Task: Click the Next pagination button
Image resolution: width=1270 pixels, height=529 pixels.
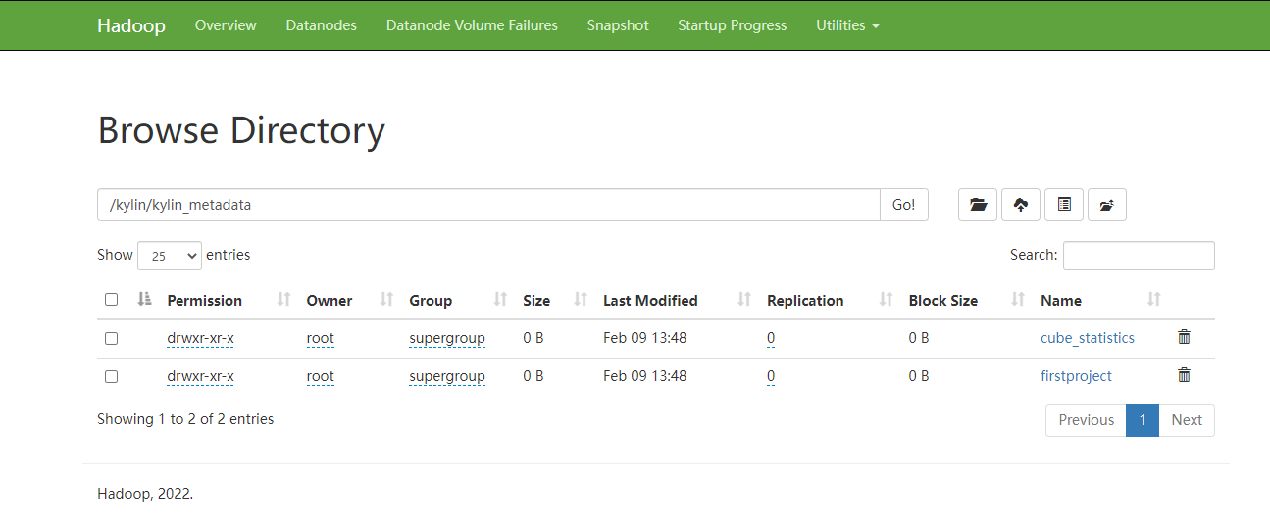Action: coord(1187,420)
